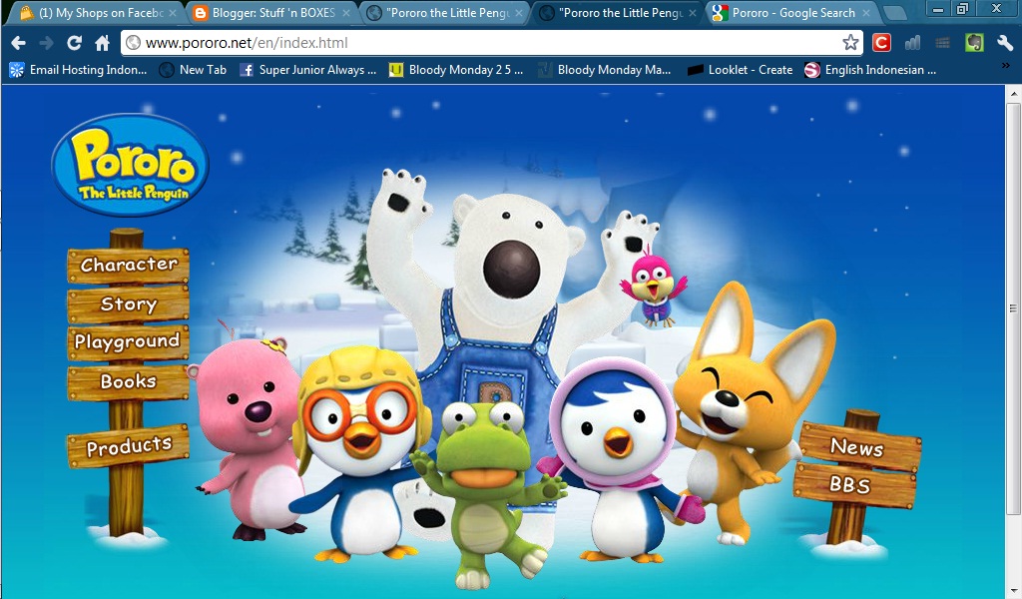Screen dimensions: 1022x599
Task: Switch to the Blogger: Stuff 'n BOXES tab
Action: (264, 13)
